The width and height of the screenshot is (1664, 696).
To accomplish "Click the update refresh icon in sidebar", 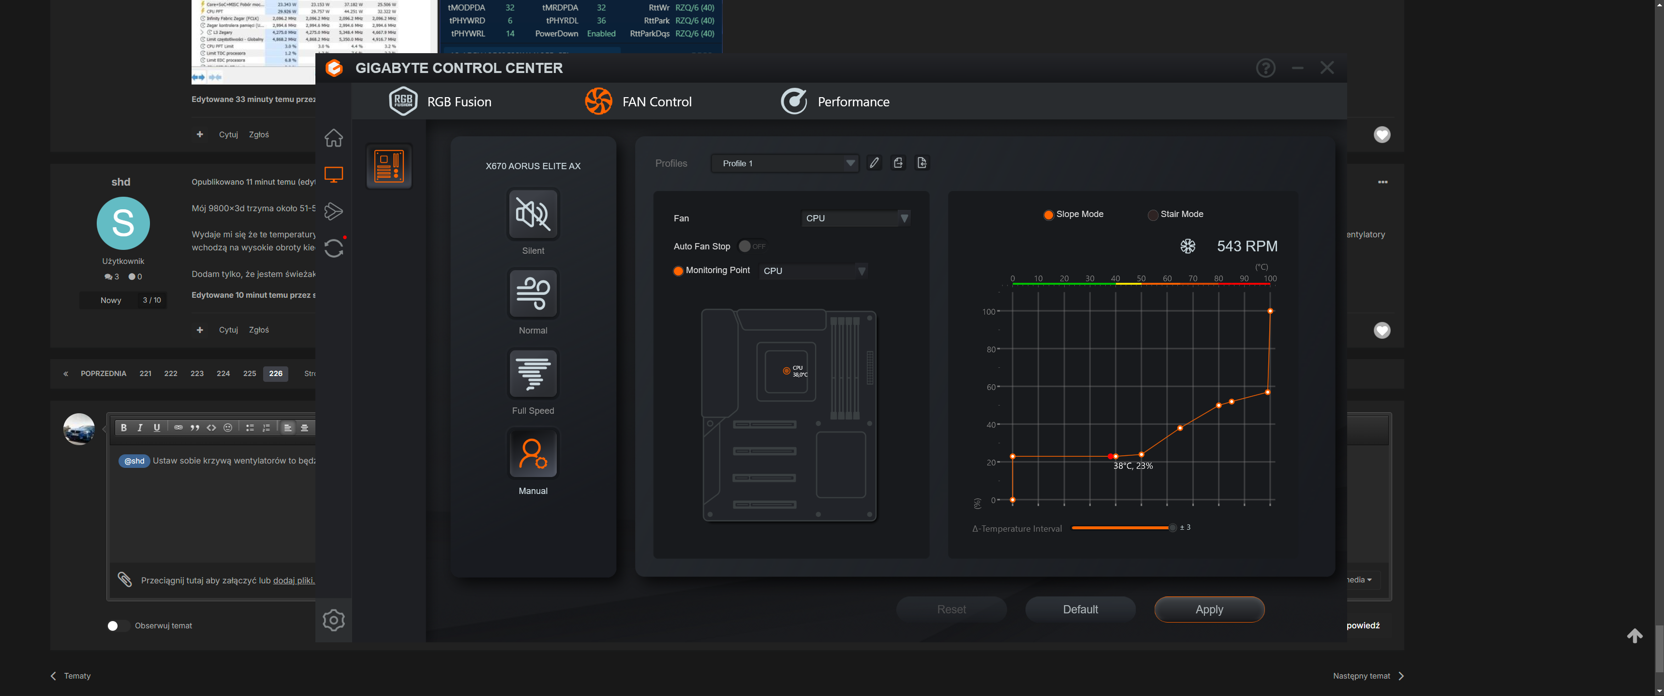I will (x=333, y=248).
